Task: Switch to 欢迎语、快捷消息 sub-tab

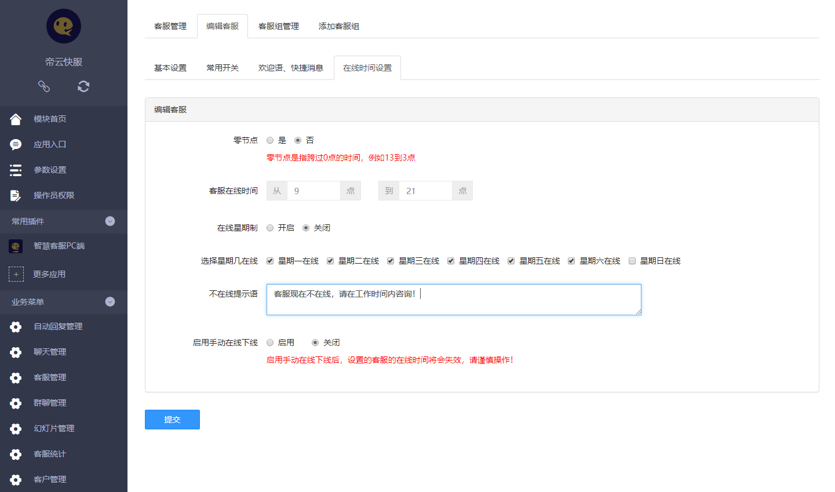Action: point(291,68)
